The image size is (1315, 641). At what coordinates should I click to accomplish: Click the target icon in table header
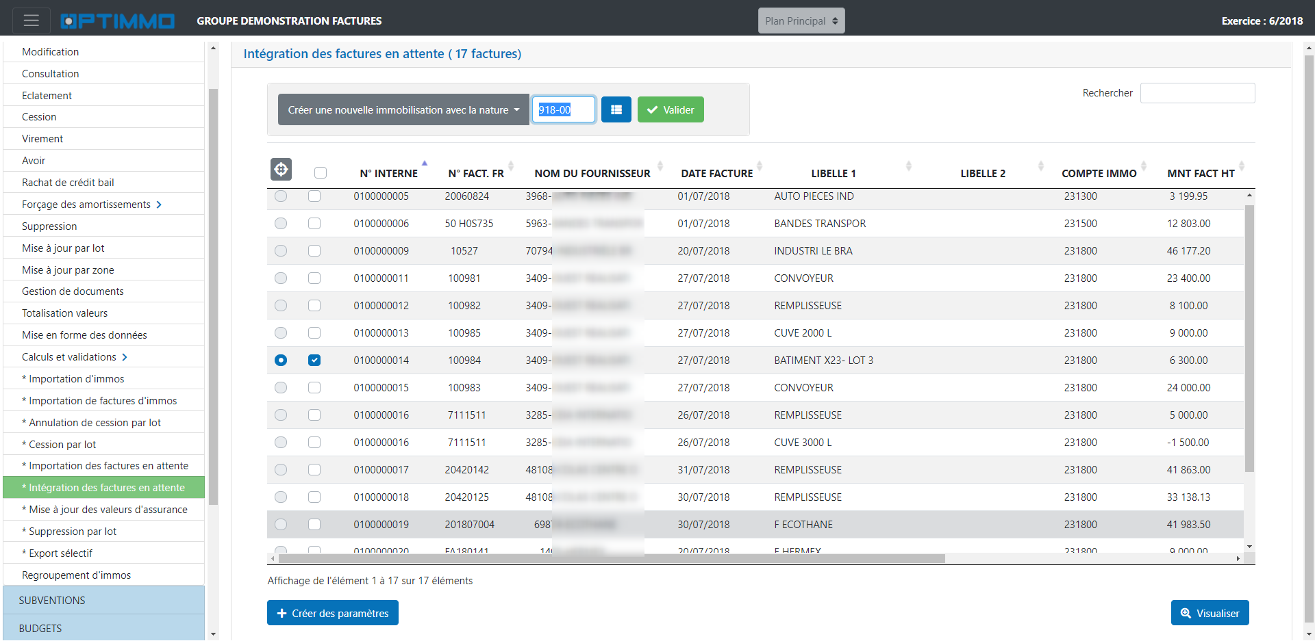tap(281, 169)
